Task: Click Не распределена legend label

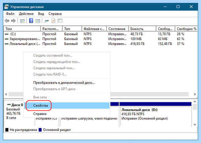Action: tap(23, 130)
